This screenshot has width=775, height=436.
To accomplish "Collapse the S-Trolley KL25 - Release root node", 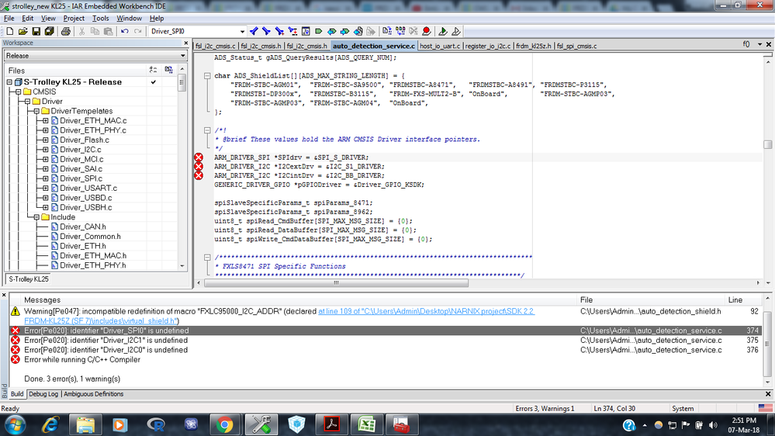I will coord(9,82).
